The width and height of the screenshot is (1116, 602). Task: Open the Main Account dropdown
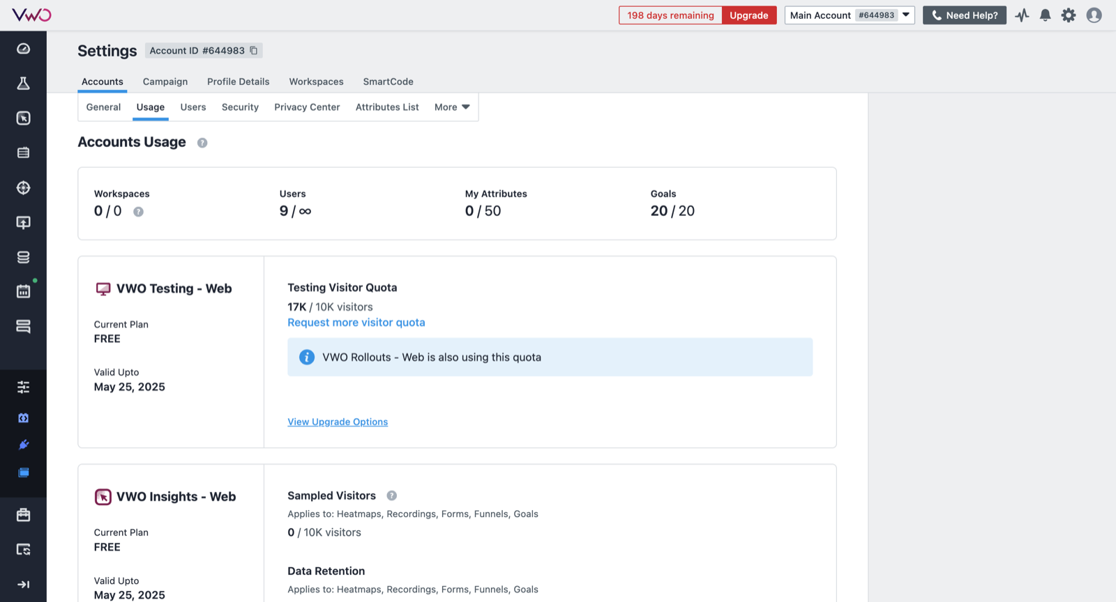850,15
